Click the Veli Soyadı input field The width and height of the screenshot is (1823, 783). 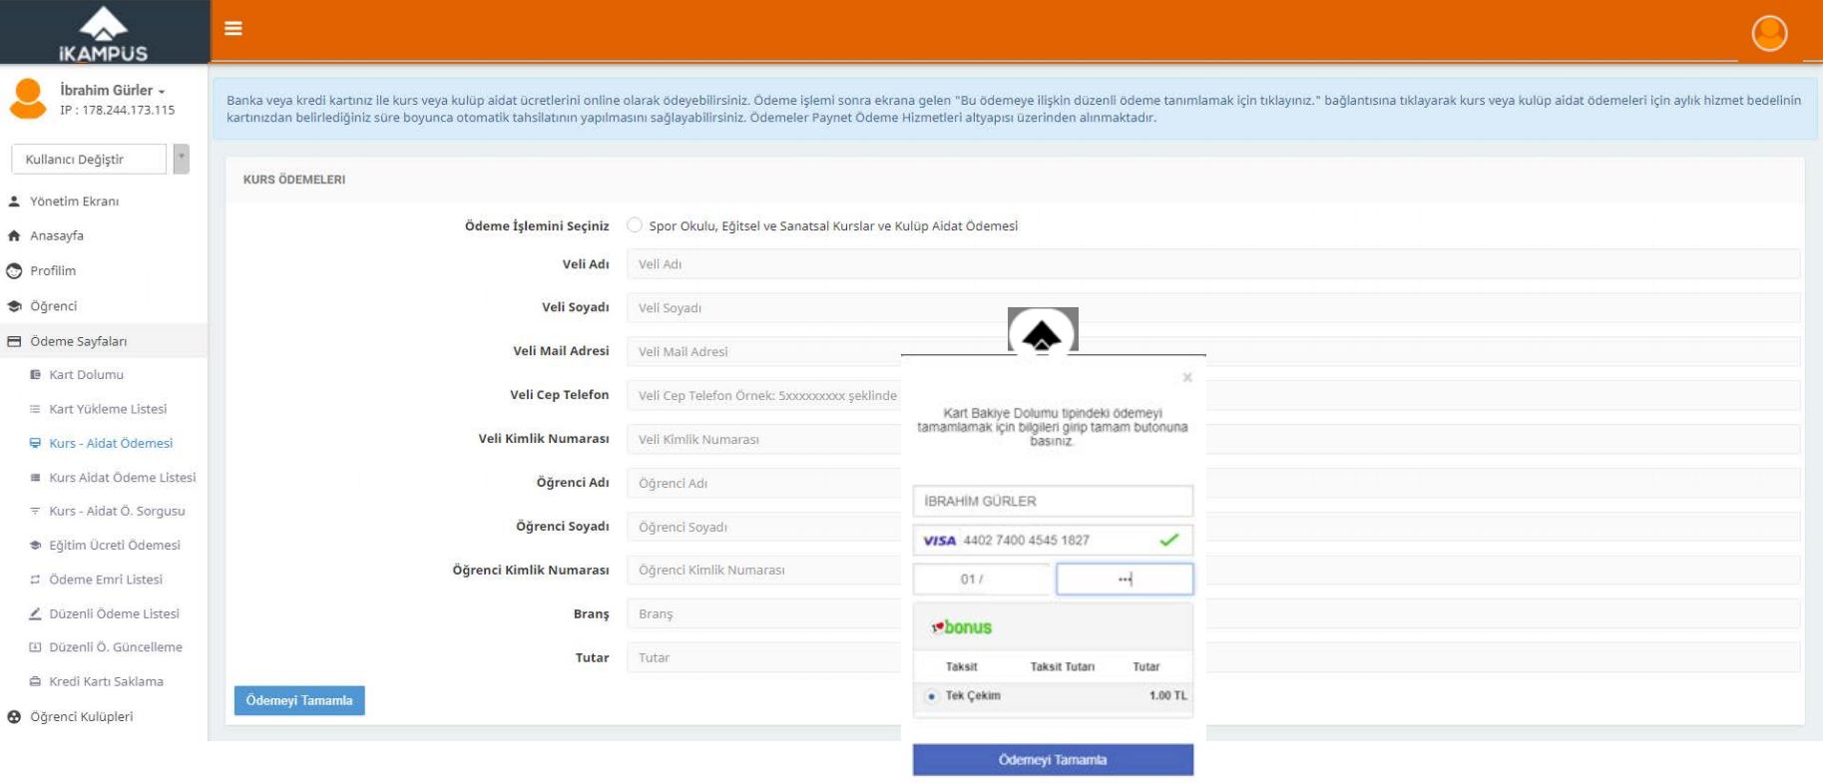1213,308
